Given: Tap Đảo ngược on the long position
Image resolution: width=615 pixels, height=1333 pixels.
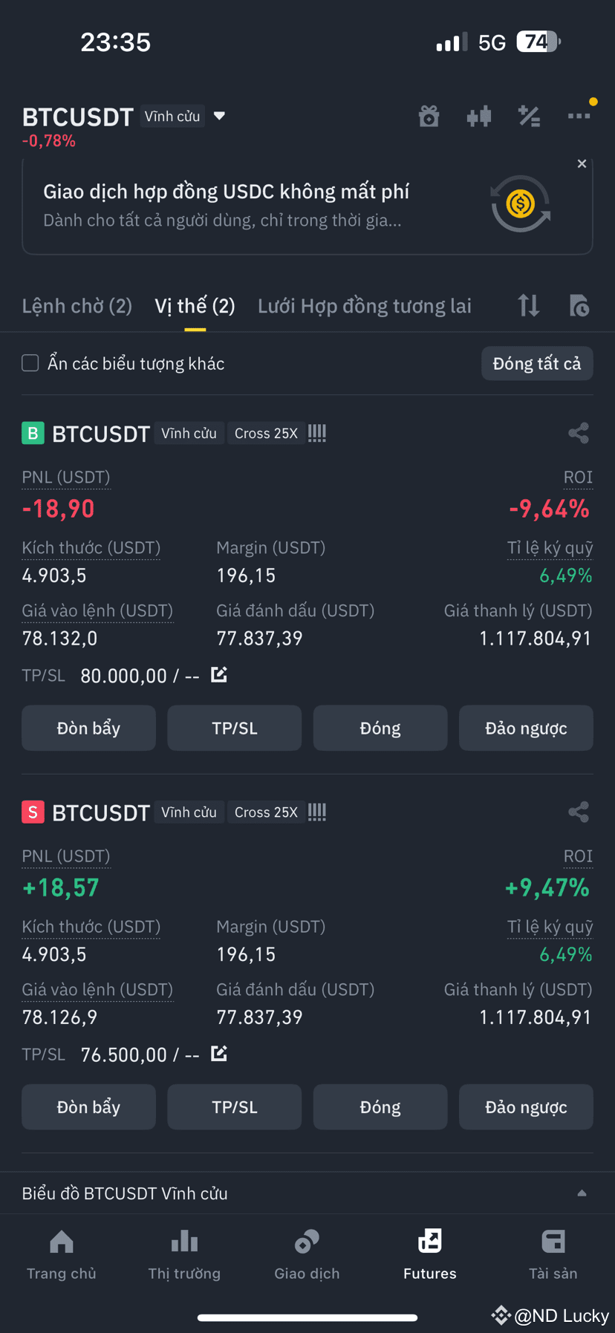Looking at the screenshot, I should click(526, 728).
